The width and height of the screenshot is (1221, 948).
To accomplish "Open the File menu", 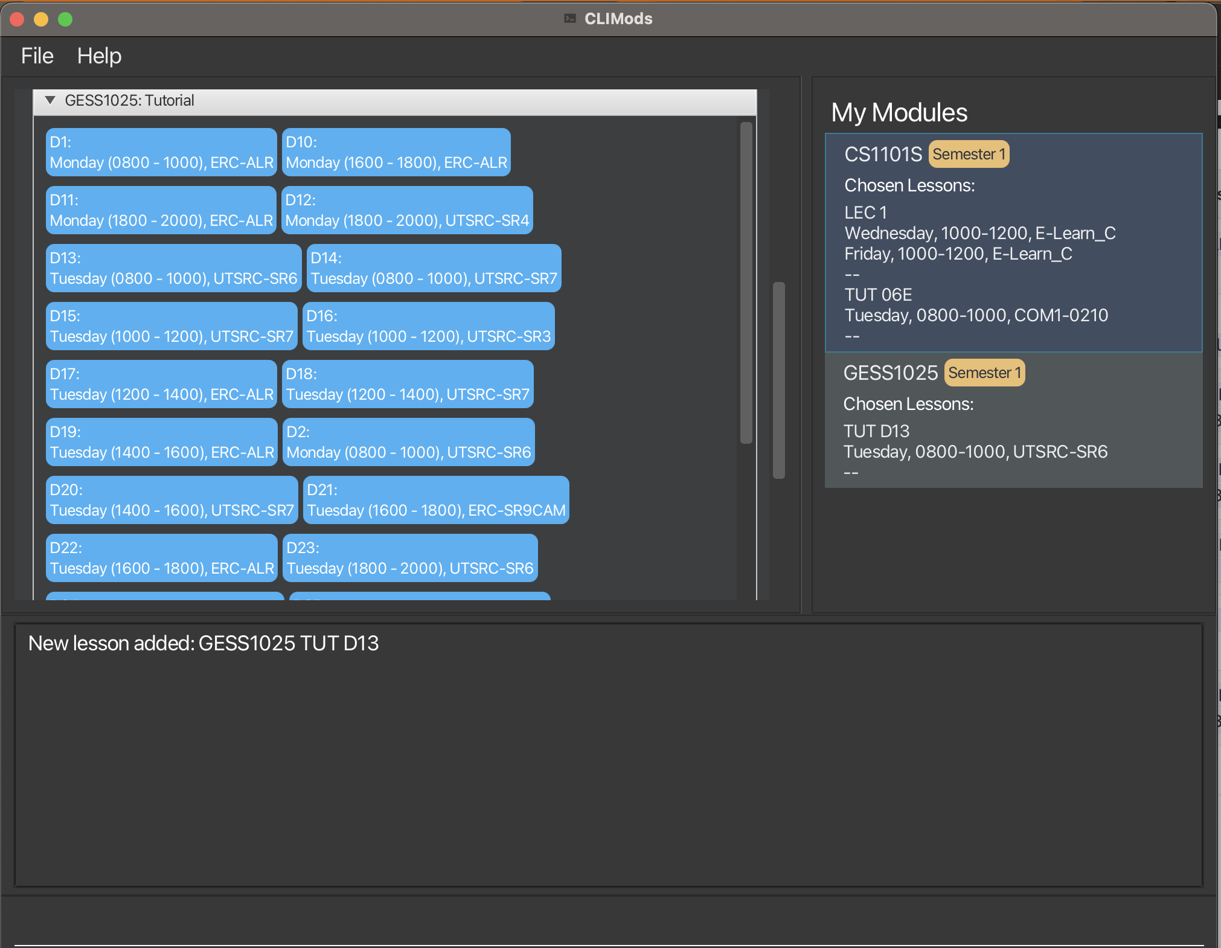I will pos(37,56).
